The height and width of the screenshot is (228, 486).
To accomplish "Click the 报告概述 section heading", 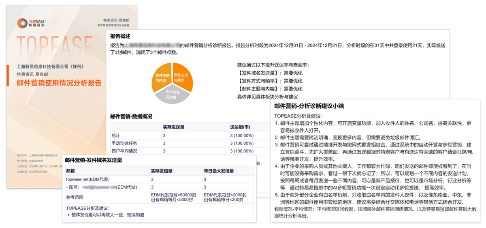I will (120, 36).
